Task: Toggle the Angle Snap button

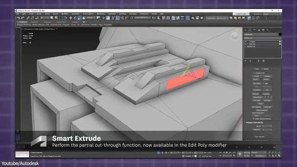Action: pyautogui.click(x=117, y=18)
